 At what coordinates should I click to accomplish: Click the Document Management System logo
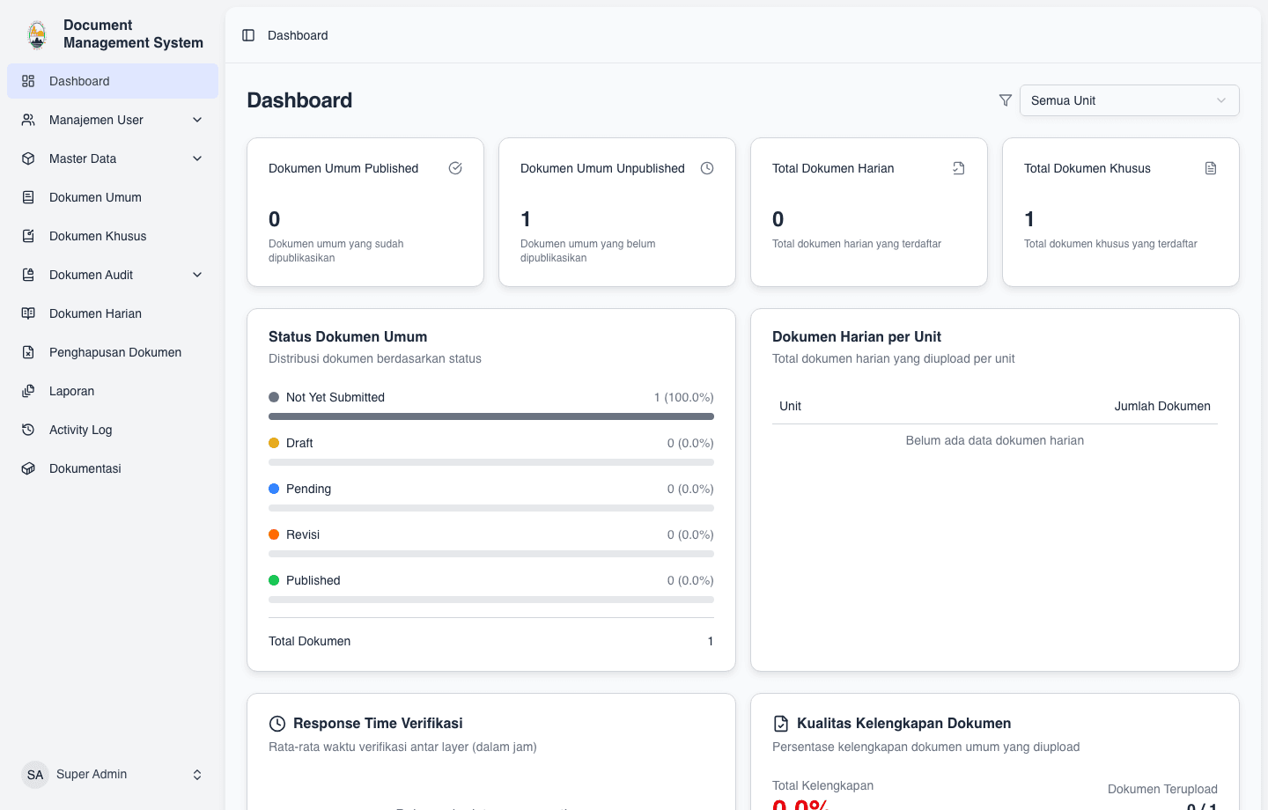(37, 34)
